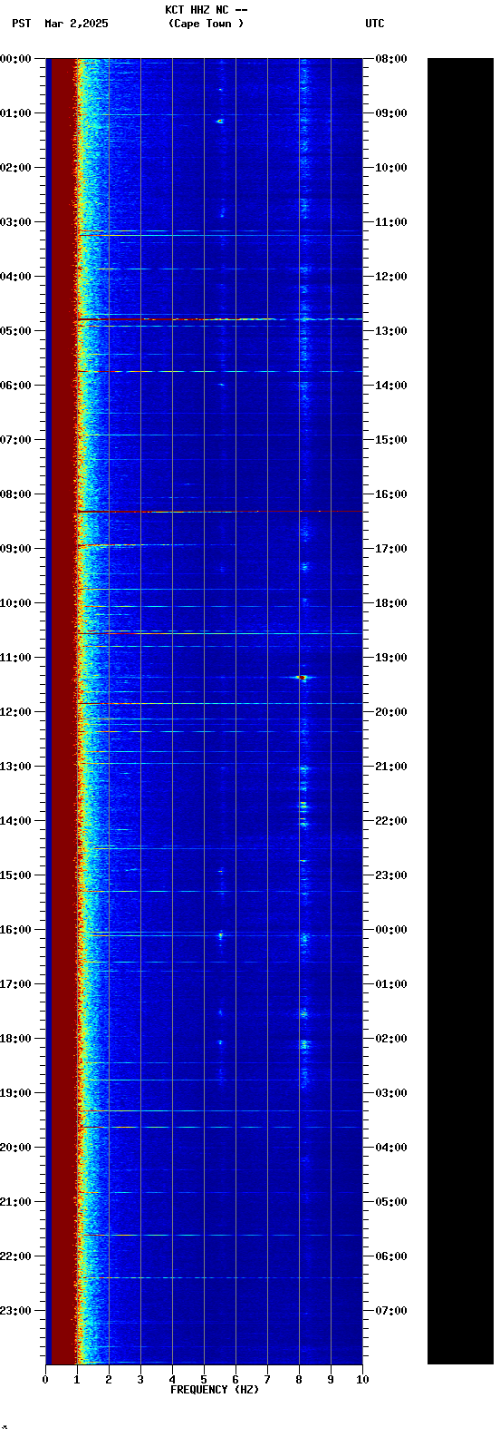This screenshot has height=1437, width=500.
Task: Click the frequency tick label '10'
Action: point(362,1380)
